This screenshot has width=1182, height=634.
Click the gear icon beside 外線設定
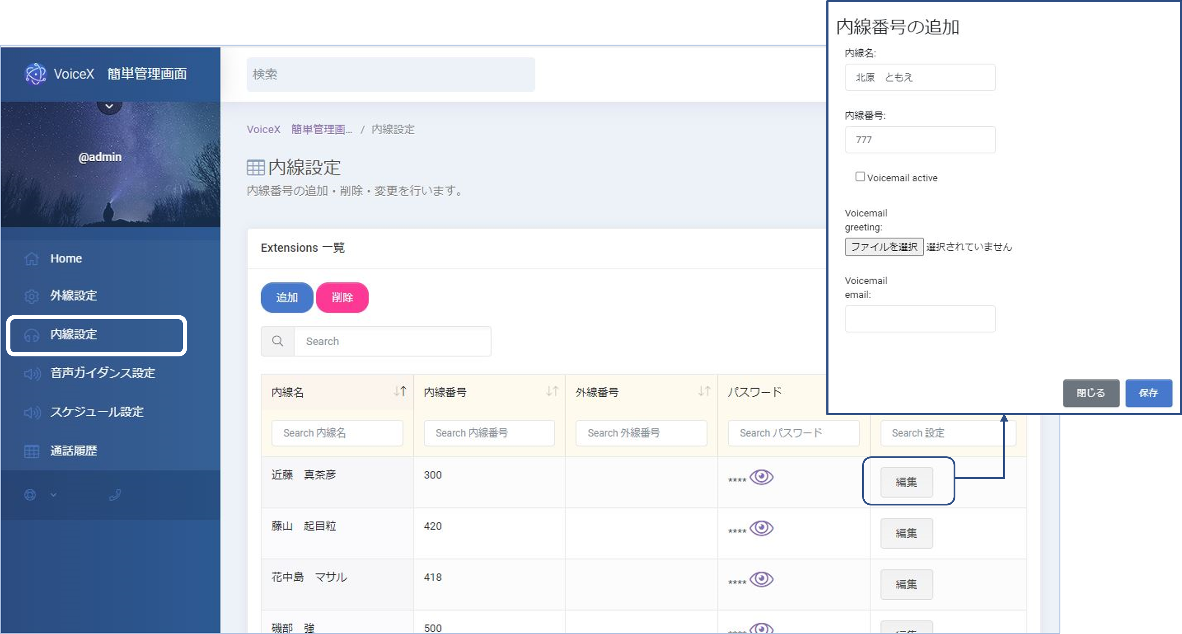coord(31,296)
